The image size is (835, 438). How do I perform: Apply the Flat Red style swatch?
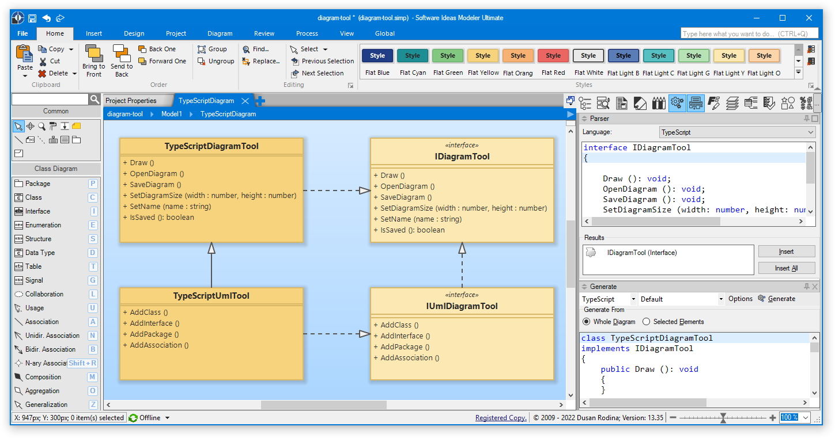tap(553, 56)
